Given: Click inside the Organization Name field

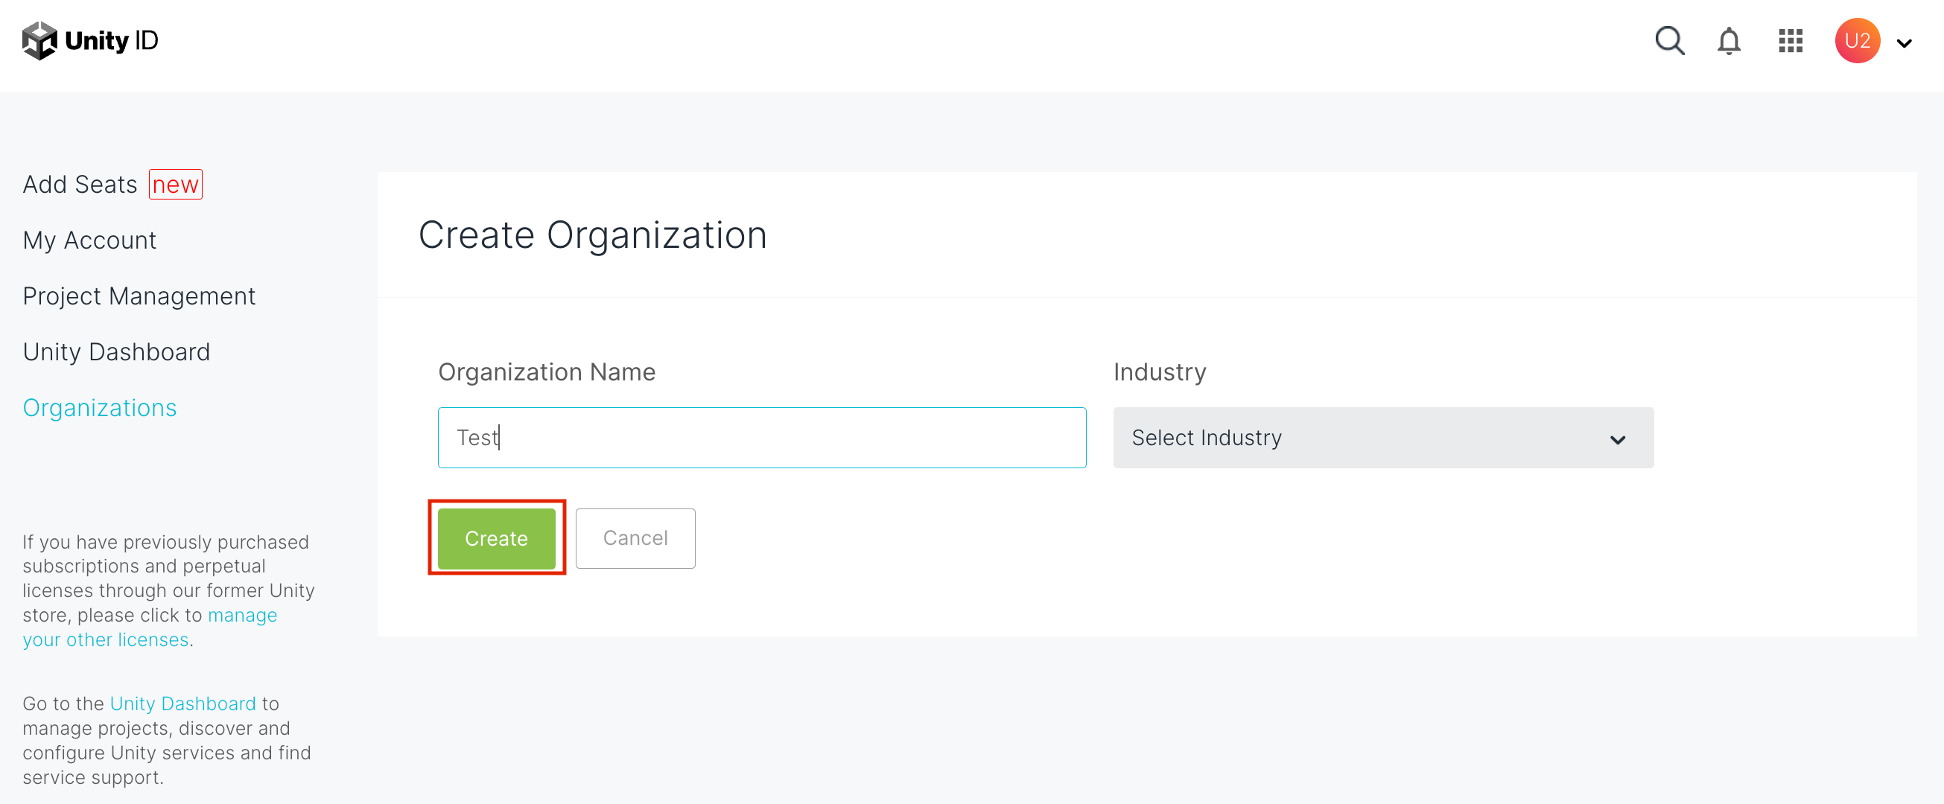Looking at the screenshot, I should pos(760,438).
